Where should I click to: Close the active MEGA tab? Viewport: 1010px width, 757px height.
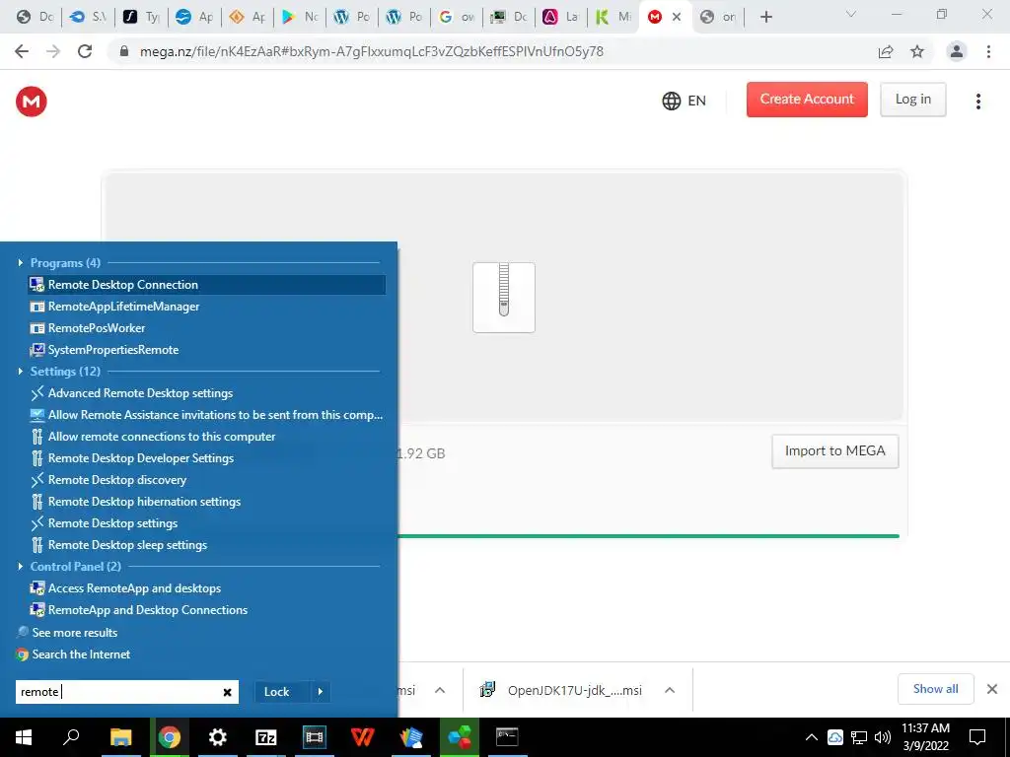pyautogui.click(x=677, y=17)
